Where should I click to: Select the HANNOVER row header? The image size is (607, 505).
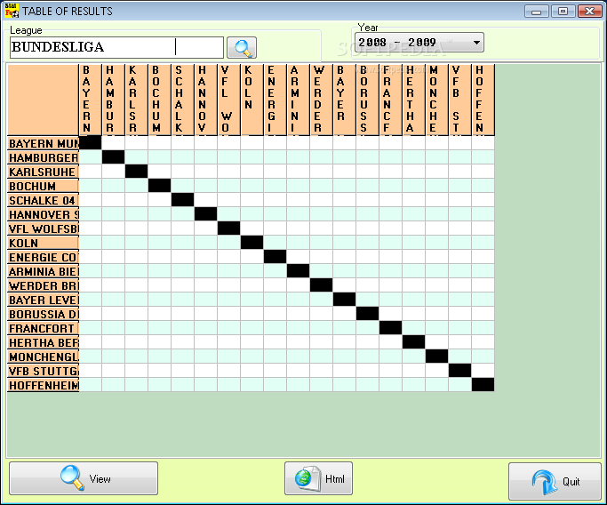coord(43,214)
